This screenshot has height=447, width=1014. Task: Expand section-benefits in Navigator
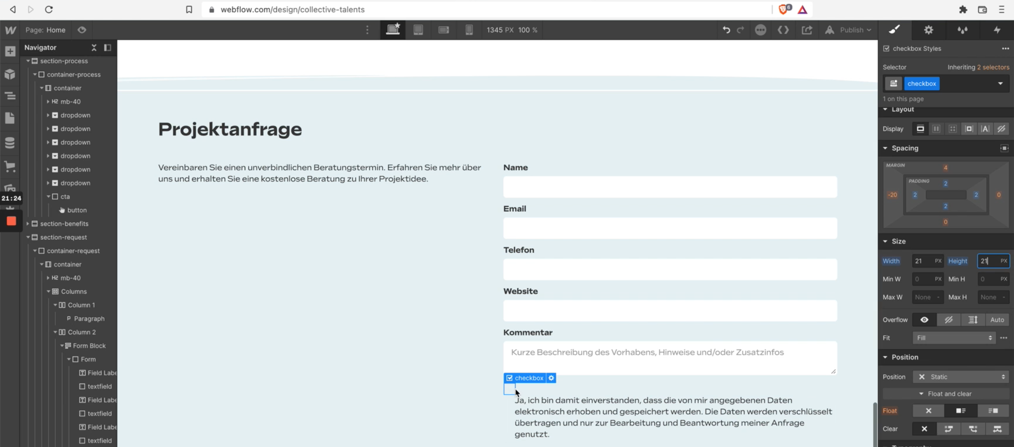[x=28, y=224]
